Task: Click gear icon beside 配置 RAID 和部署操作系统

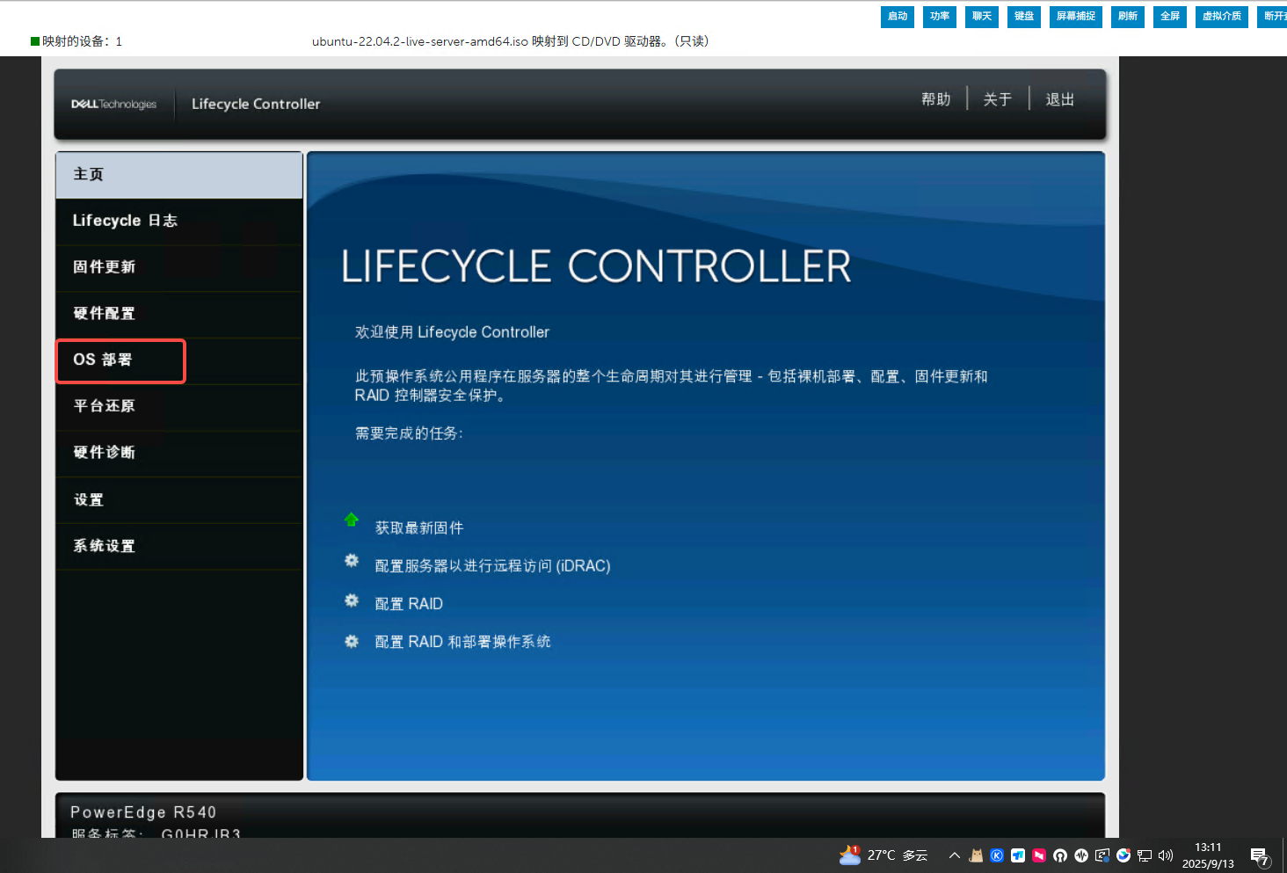Action: click(352, 642)
